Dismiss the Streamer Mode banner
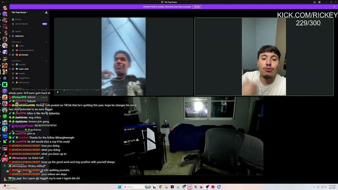 click(x=334, y=7)
